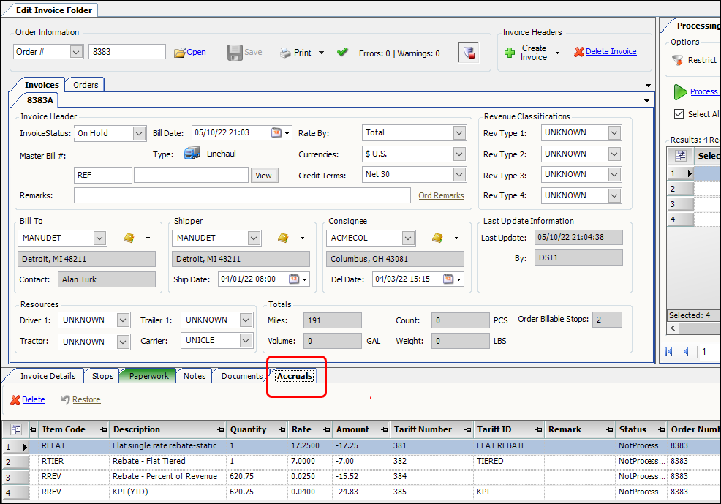This screenshot has height=504, width=721.
Task: Open the Credit Terms Net 30 dropdown
Action: (x=459, y=175)
